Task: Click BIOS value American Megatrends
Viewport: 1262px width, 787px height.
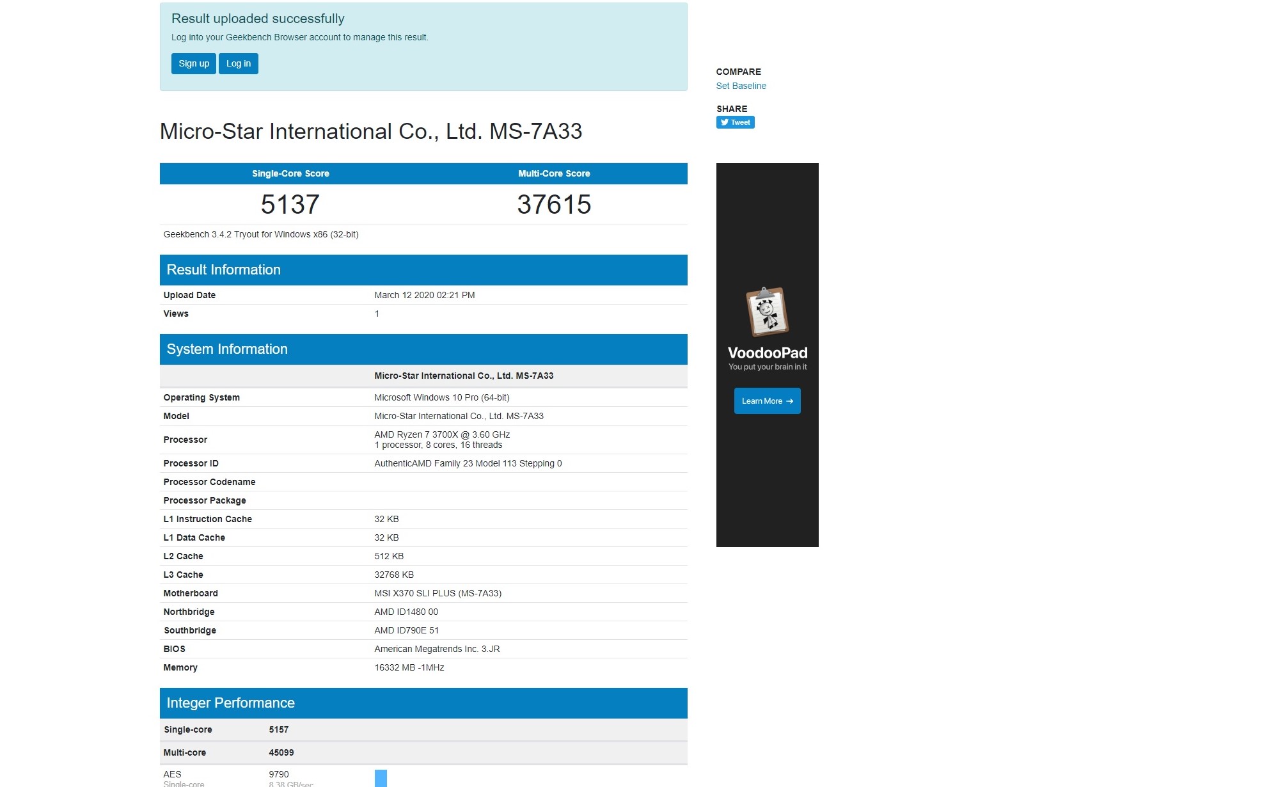Action: tap(437, 649)
